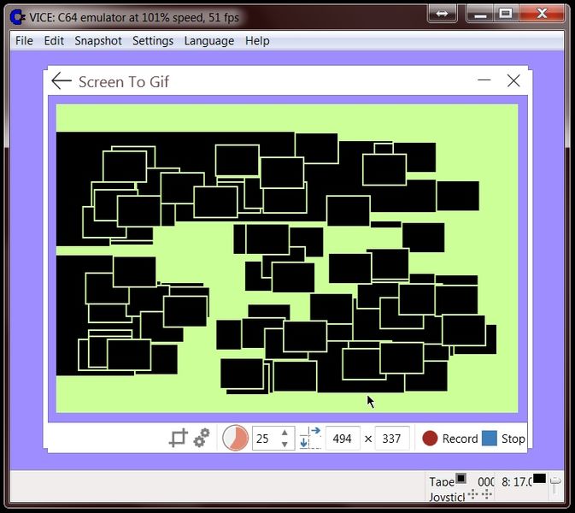The height and width of the screenshot is (513, 575).
Task: Open the File menu
Action: click(x=24, y=41)
